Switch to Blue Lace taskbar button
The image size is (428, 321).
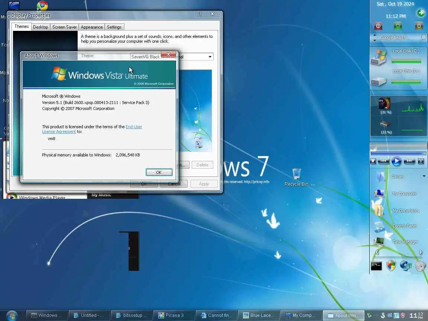(x=259, y=315)
